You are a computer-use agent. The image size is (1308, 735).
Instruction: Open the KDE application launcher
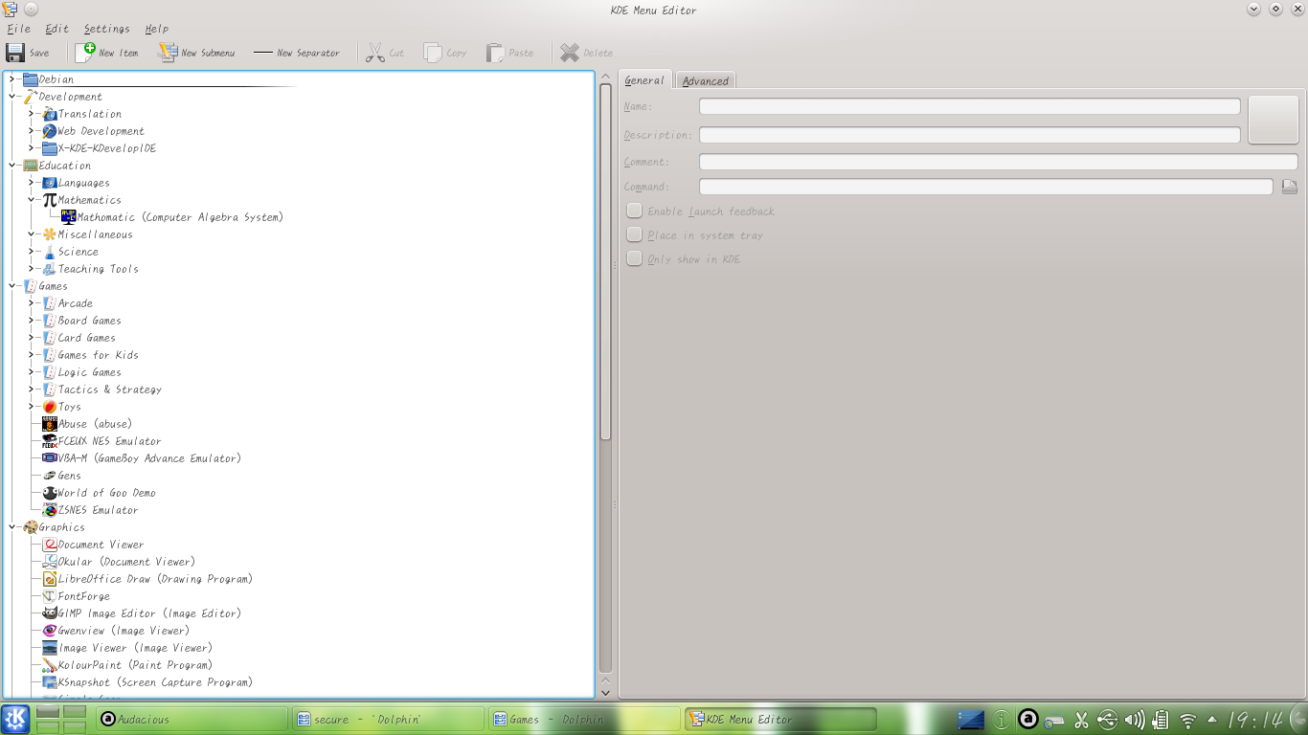tap(15, 719)
